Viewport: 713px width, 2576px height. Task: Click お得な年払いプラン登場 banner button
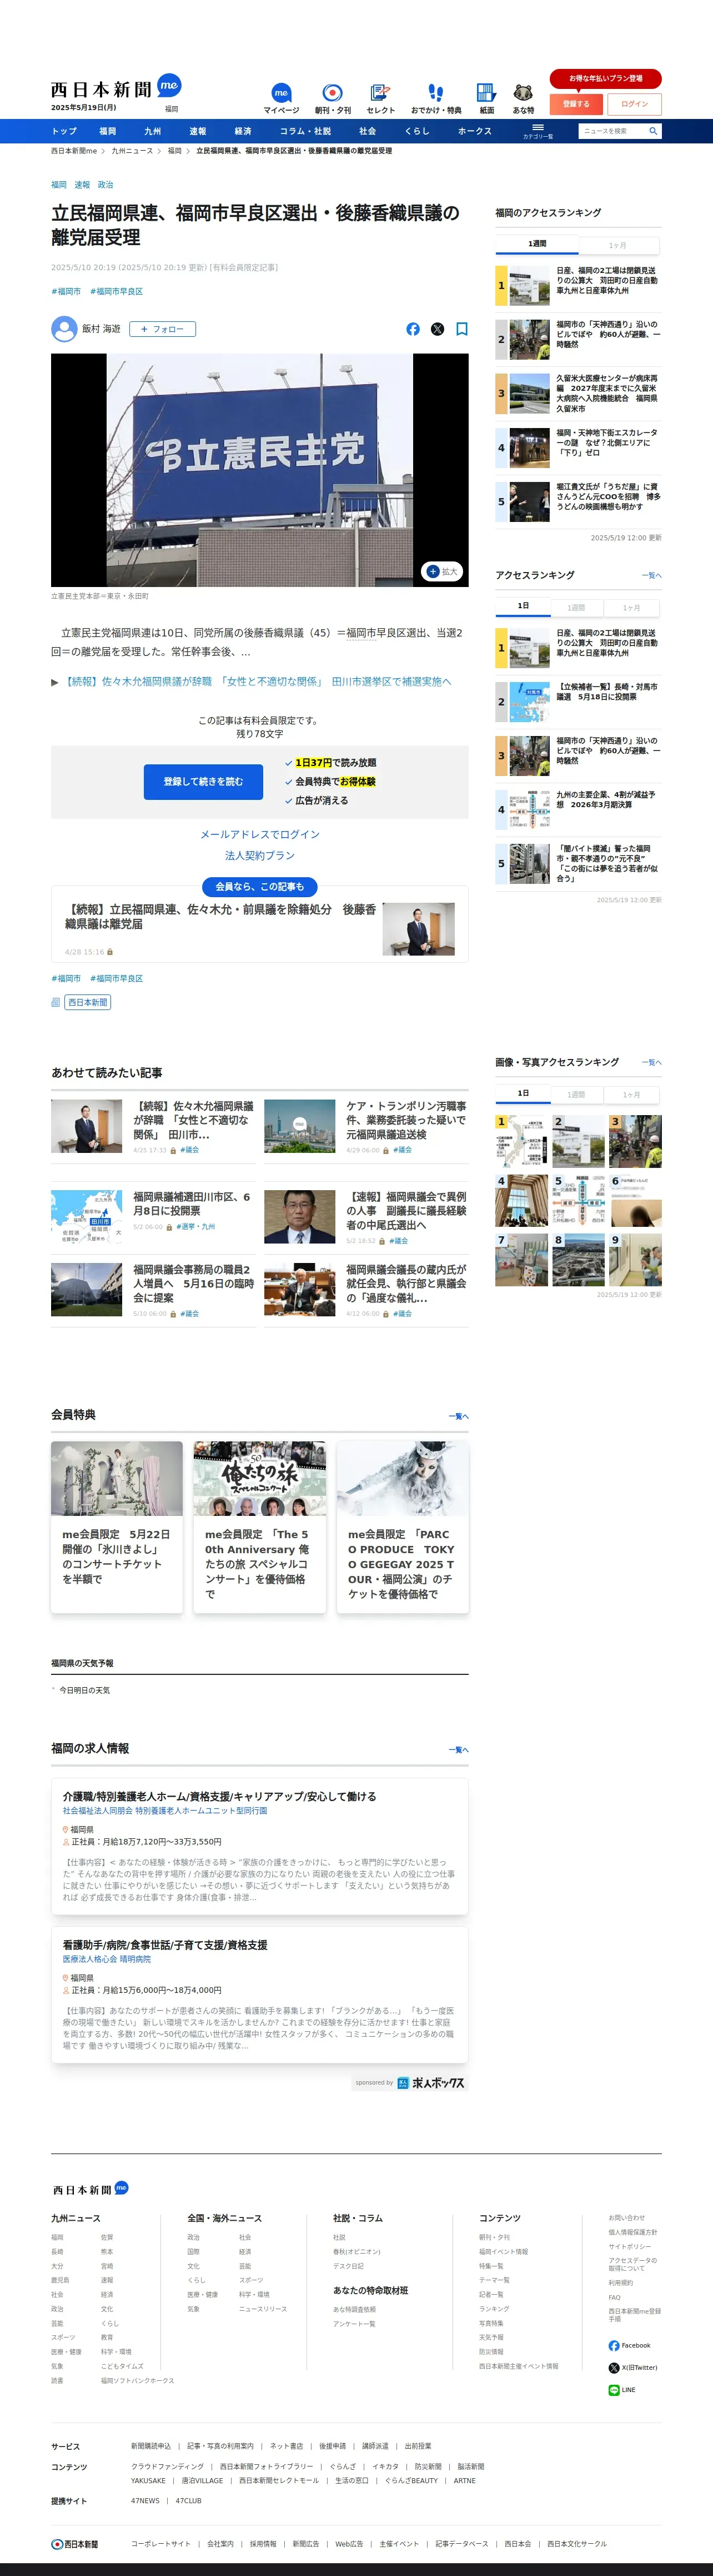(x=605, y=78)
